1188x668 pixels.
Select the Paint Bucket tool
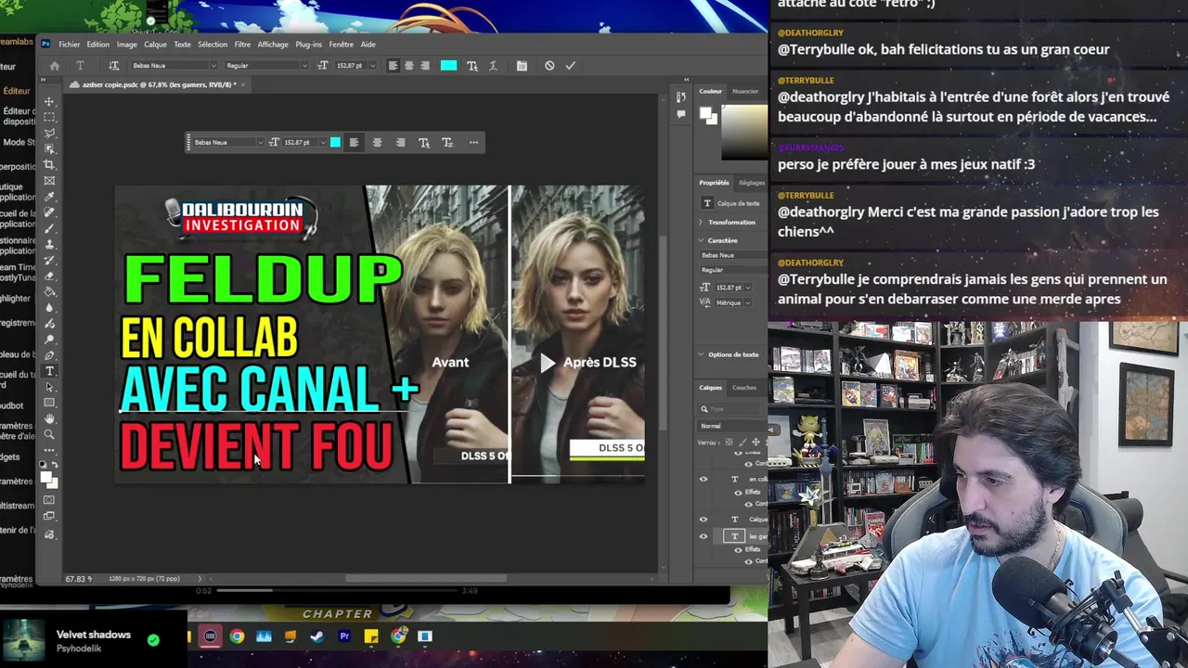tap(49, 290)
